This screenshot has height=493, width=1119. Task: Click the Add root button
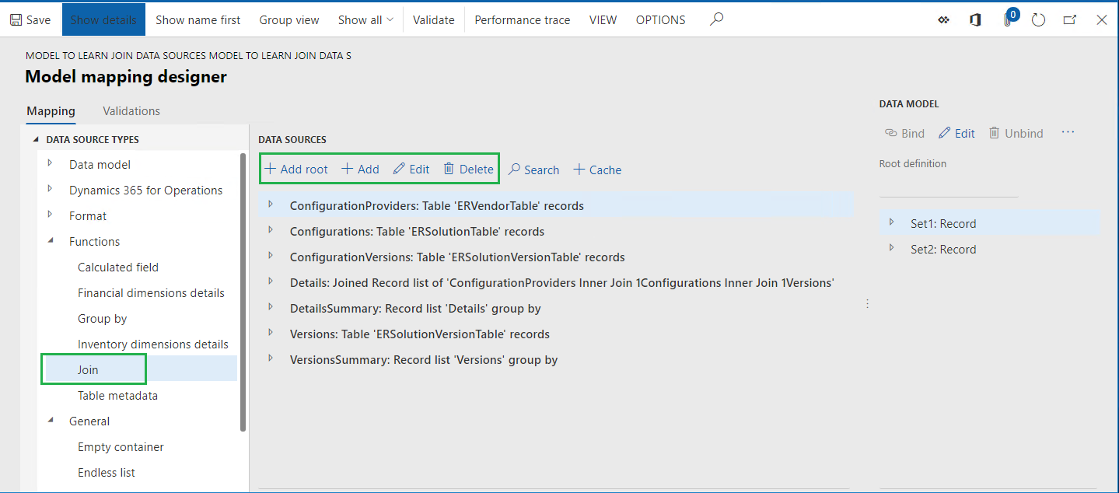[296, 170]
